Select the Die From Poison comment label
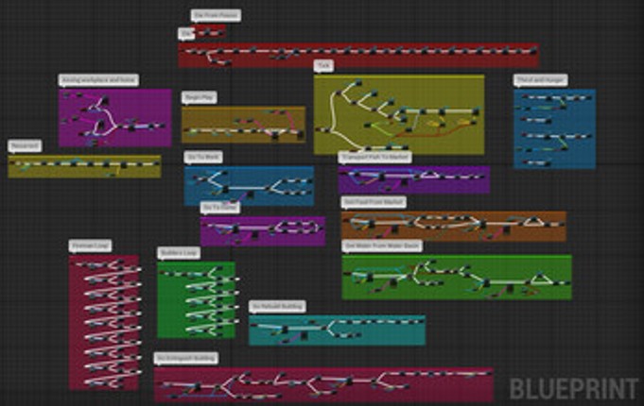Screen dimensions: 644x406 point(216,16)
